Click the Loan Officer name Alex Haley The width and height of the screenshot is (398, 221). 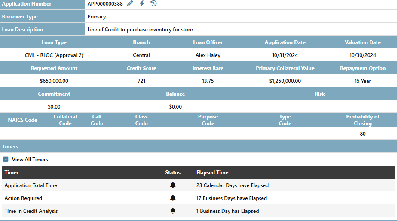(x=208, y=55)
